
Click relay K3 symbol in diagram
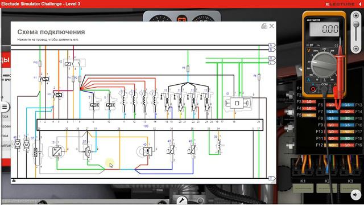point(57,95)
